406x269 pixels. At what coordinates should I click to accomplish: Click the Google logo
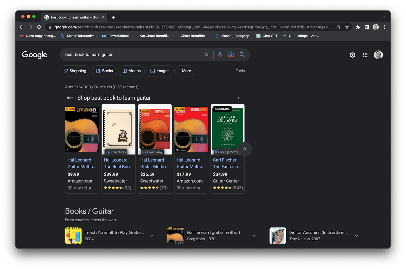35,55
